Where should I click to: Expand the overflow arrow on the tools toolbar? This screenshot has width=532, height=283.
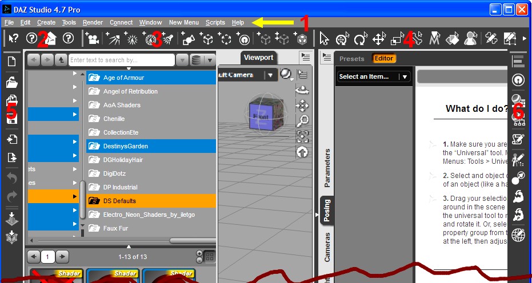coord(525,39)
